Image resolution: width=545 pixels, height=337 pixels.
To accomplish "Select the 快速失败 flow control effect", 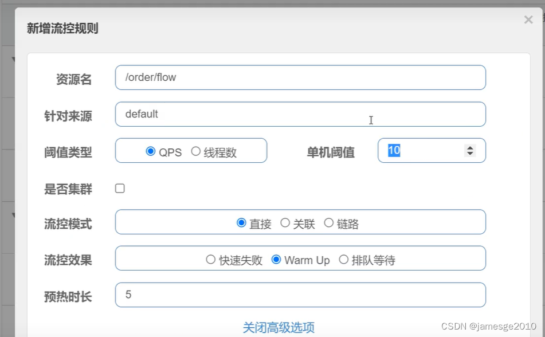I will [x=211, y=260].
